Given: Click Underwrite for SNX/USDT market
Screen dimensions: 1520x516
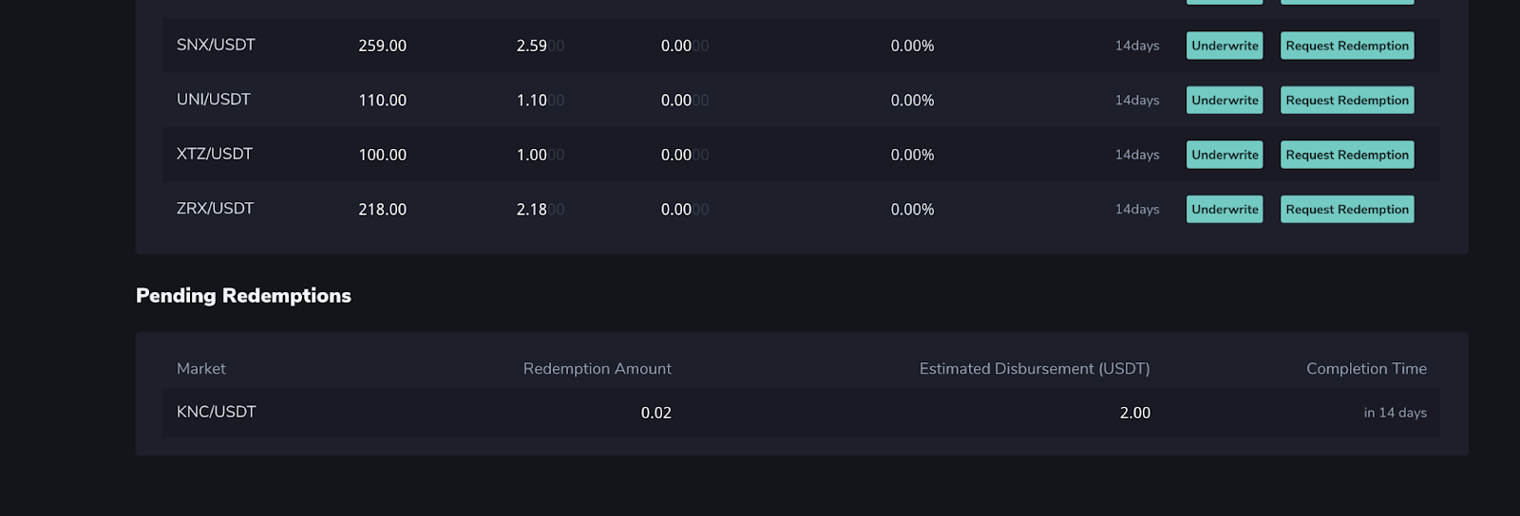Looking at the screenshot, I should (x=1225, y=46).
